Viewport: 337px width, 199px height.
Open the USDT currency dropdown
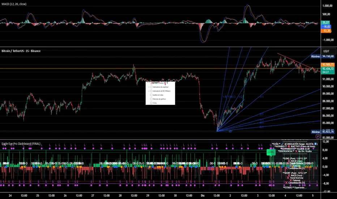coord(328,51)
